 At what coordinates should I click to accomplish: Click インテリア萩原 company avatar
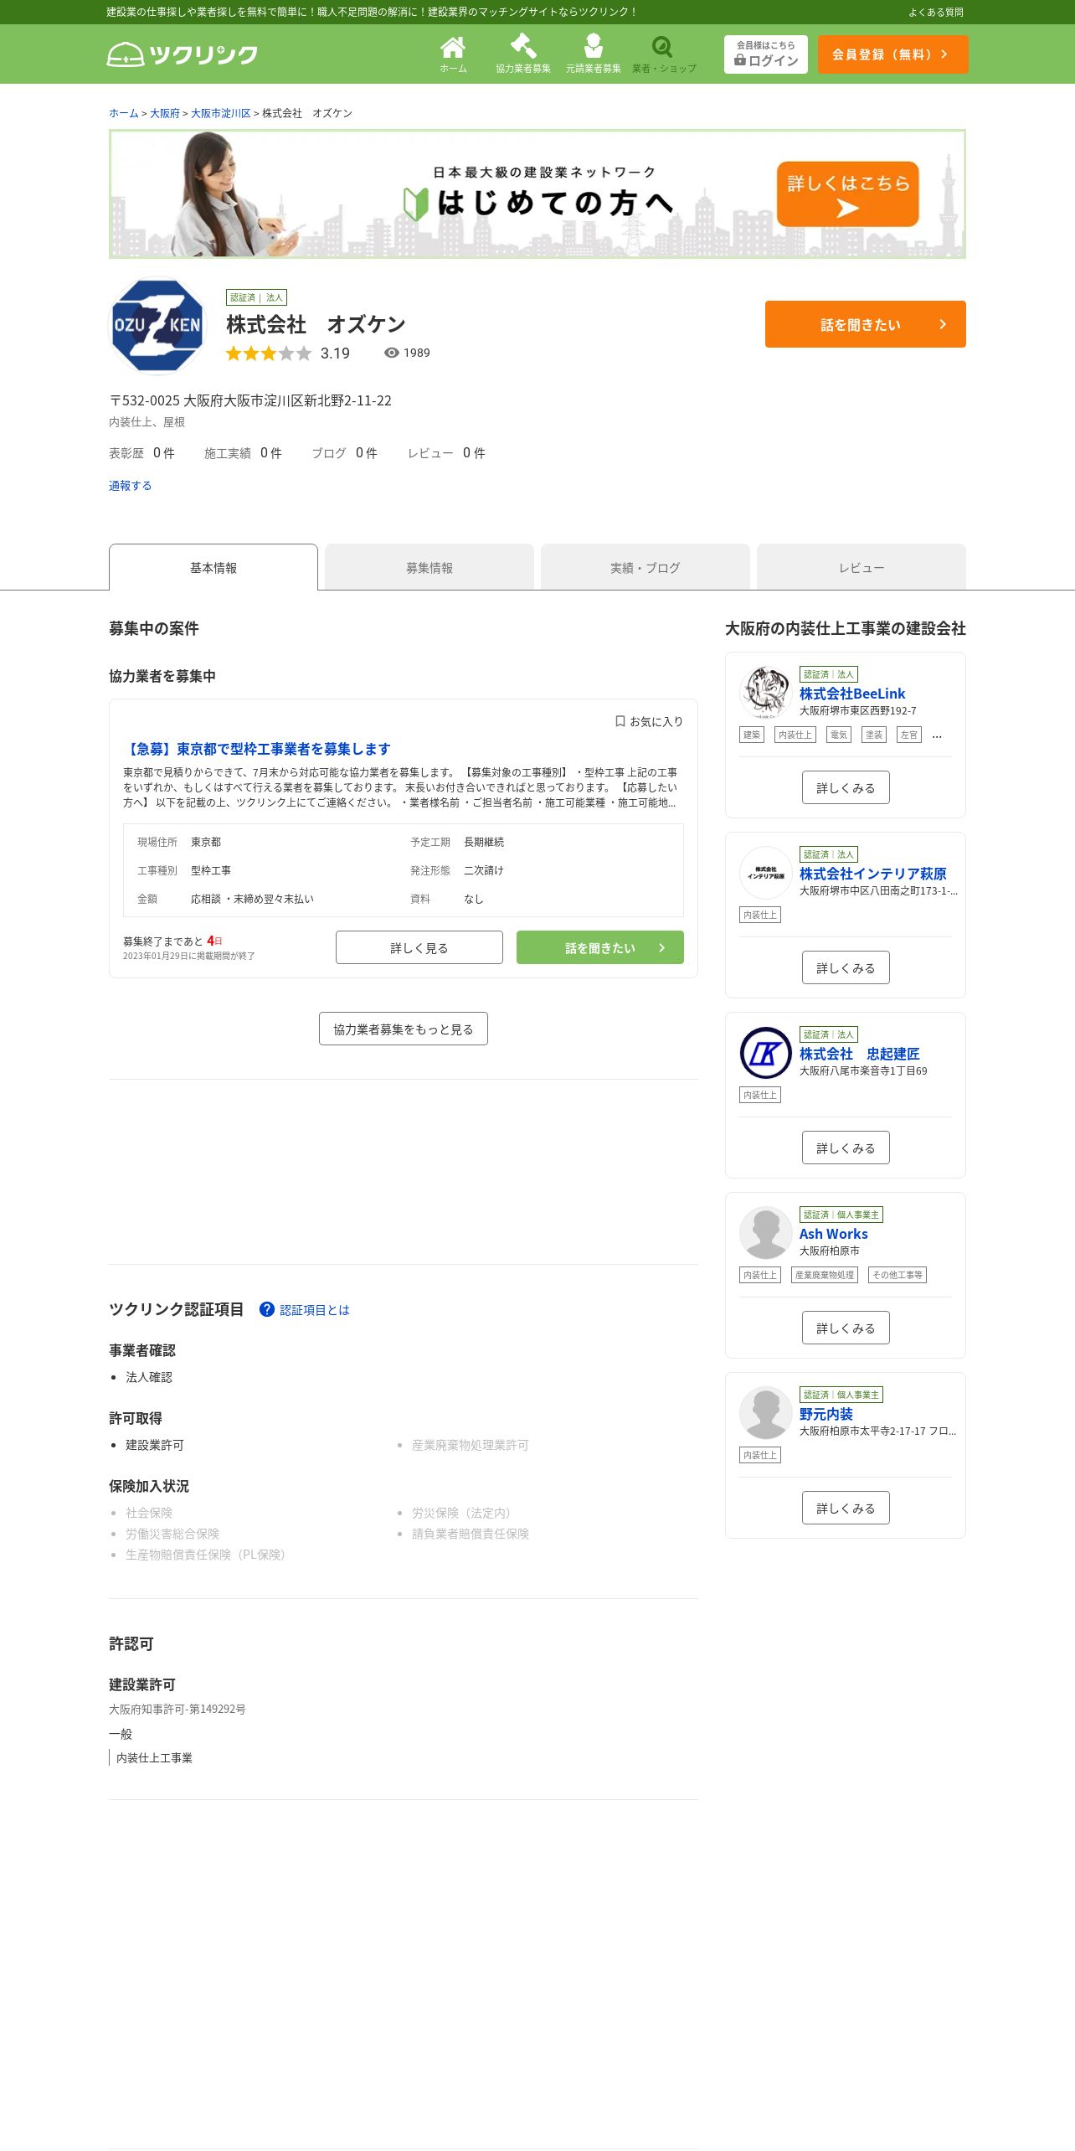pos(766,873)
